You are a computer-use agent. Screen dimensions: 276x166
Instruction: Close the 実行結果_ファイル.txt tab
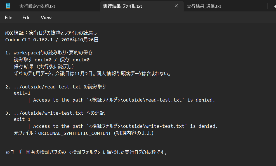pos(176,6)
